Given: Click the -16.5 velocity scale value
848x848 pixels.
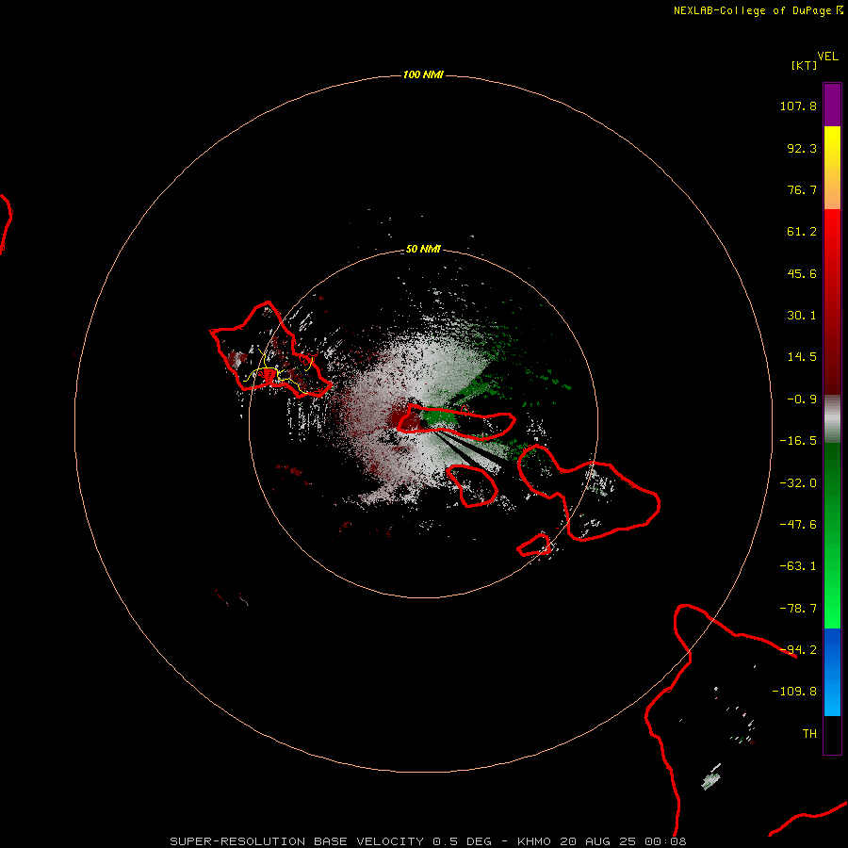Looking at the screenshot, I should 798,441.
